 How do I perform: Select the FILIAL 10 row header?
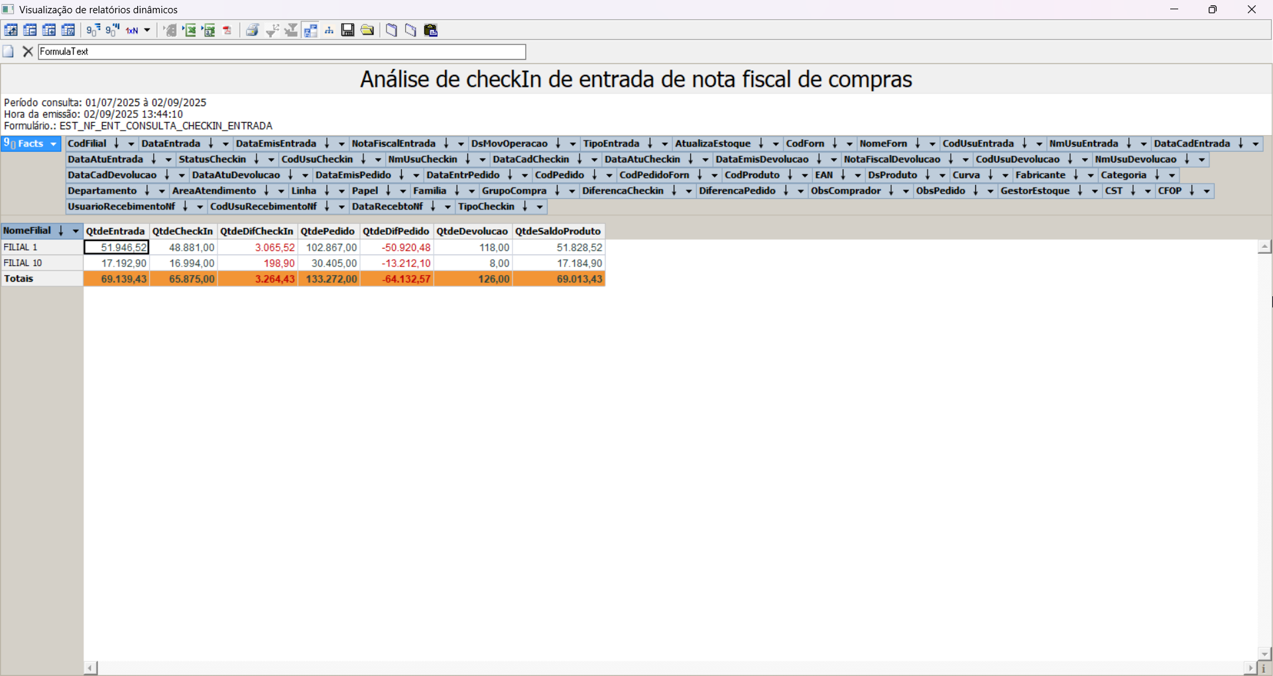(42, 263)
